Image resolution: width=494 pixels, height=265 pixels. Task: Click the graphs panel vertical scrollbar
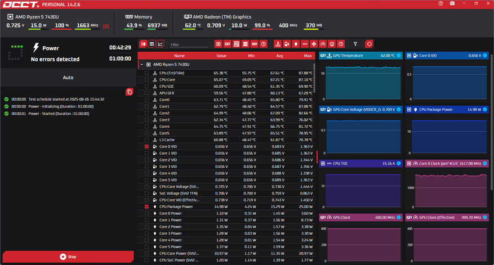point(492,123)
